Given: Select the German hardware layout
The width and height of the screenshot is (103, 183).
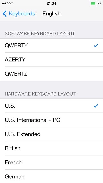Looking at the screenshot, I should (x=51, y=176).
